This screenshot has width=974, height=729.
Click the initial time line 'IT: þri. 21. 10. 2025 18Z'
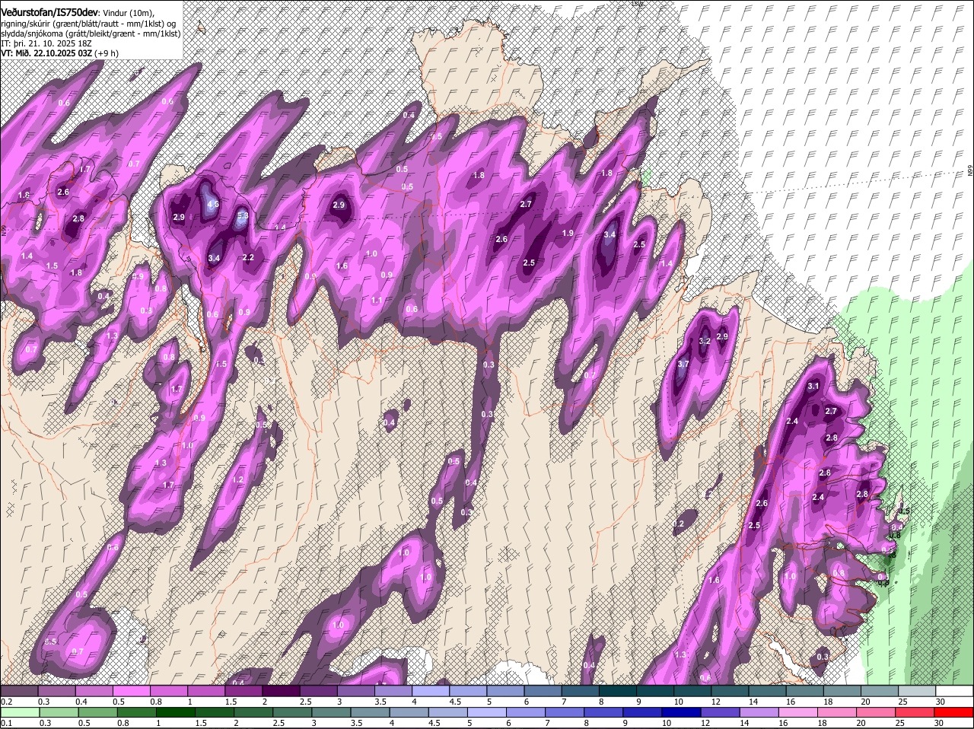(46, 43)
